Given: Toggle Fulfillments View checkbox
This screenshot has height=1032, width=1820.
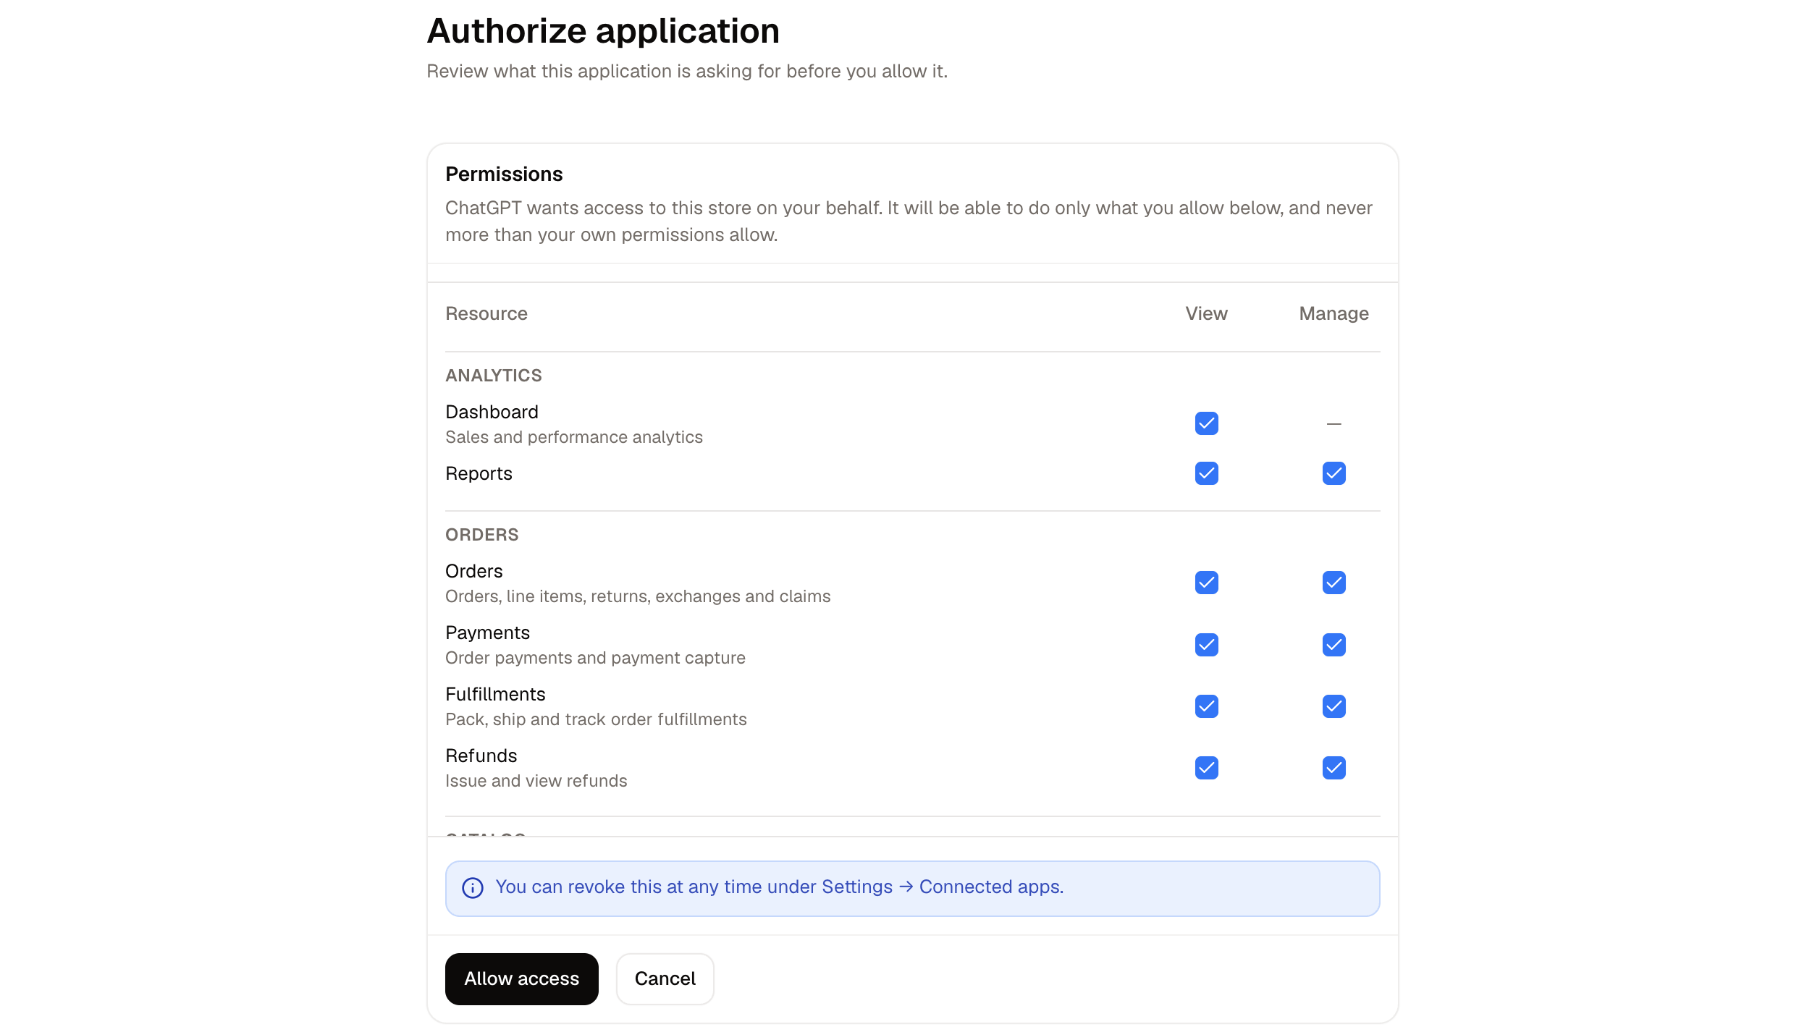Looking at the screenshot, I should pos(1206,706).
